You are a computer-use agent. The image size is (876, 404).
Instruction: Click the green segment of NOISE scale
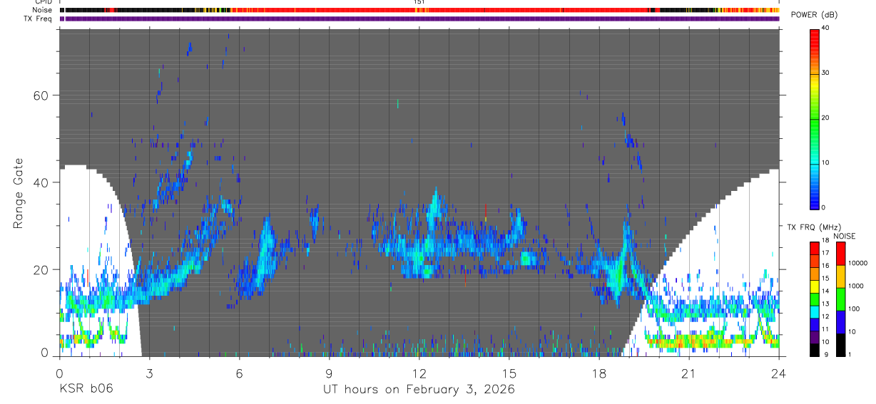click(x=841, y=299)
